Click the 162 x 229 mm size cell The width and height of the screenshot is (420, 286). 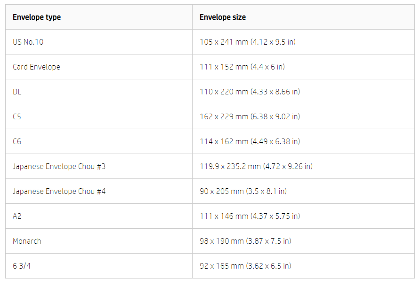coord(250,116)
